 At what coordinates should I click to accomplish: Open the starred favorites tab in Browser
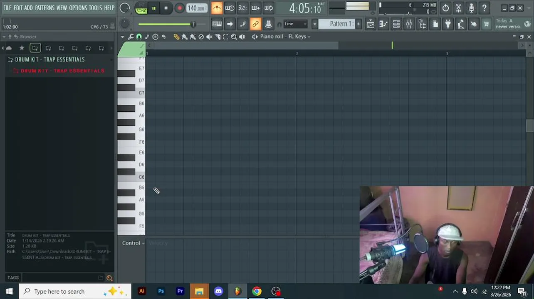[x=22, y=48]
